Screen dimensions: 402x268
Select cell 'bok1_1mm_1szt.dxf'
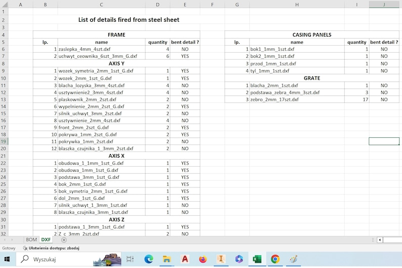click(297, 49)
